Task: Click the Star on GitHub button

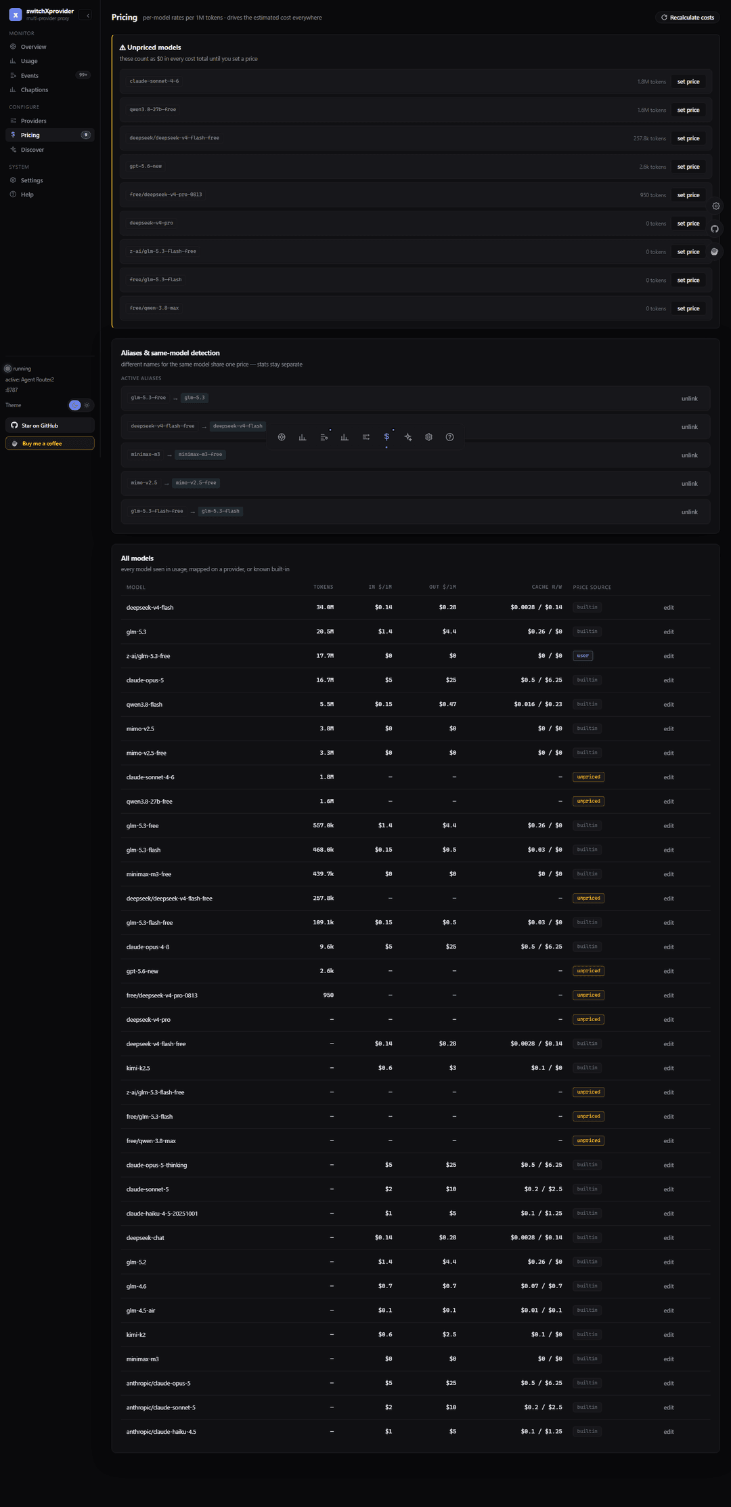Action: [50, 426]
